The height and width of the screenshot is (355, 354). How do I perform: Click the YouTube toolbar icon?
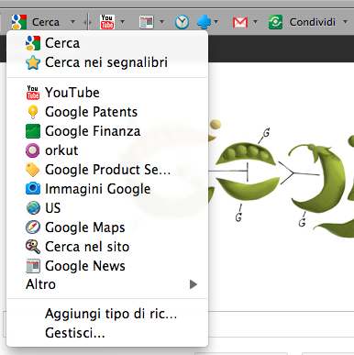pyautogui.click(x=107, y=22)
